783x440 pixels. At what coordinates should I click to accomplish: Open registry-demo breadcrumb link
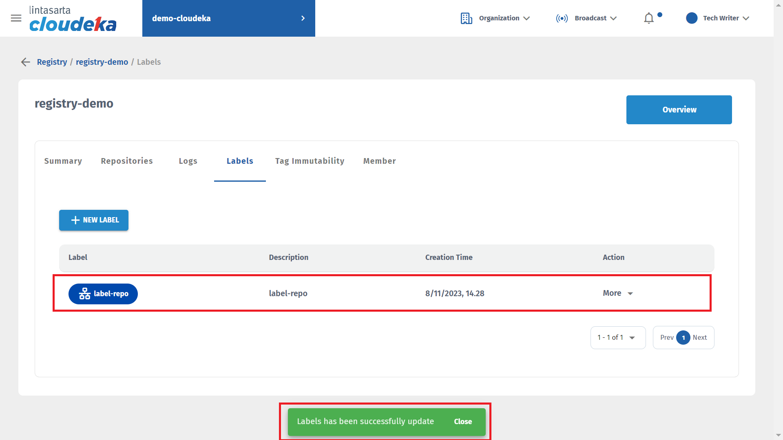(x=102, y=62)
